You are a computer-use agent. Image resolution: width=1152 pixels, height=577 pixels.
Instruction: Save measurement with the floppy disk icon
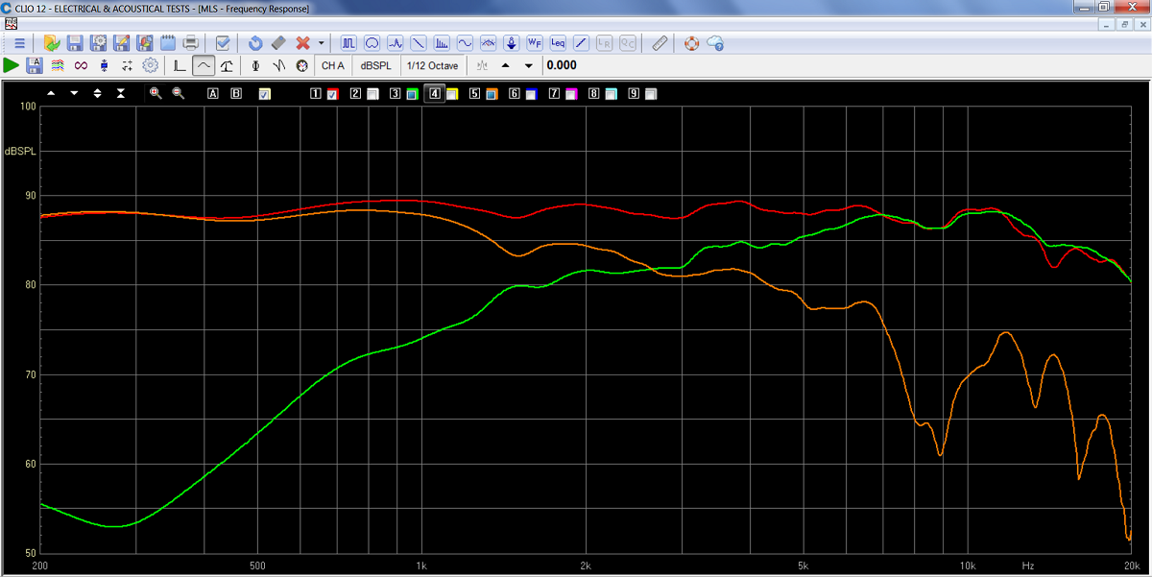[x=75, y=43]
